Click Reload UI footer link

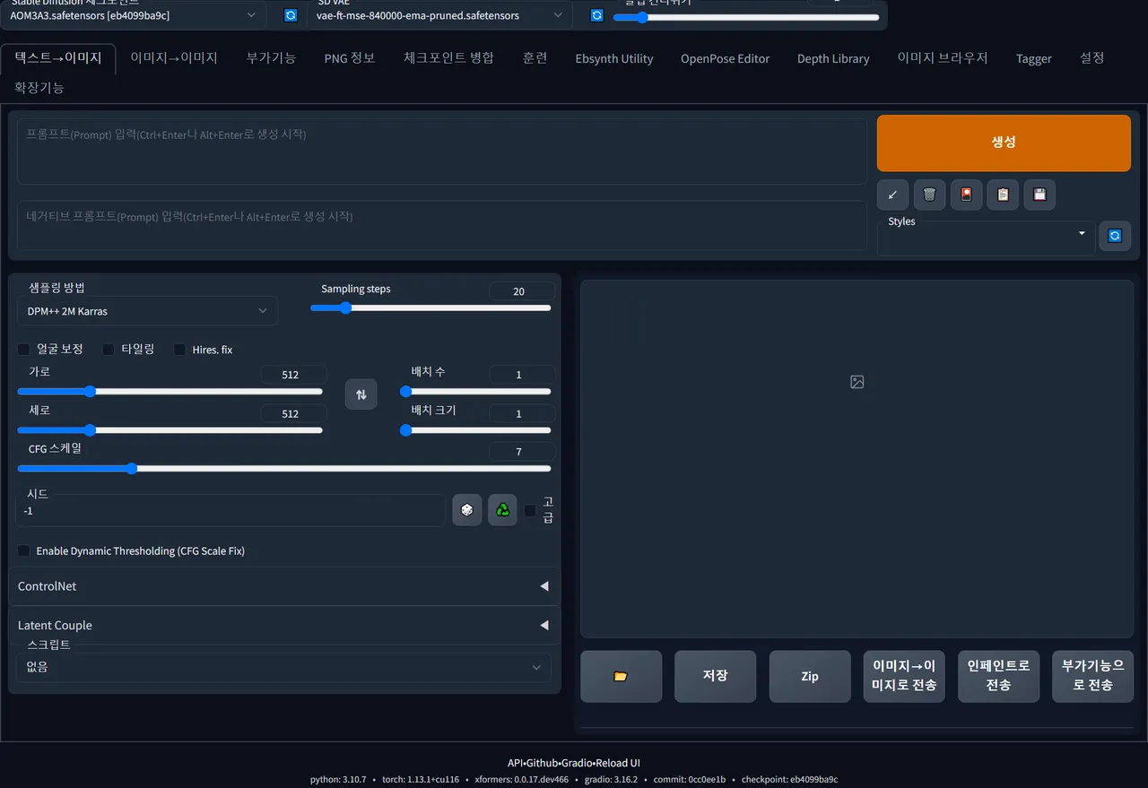(617, 763)
